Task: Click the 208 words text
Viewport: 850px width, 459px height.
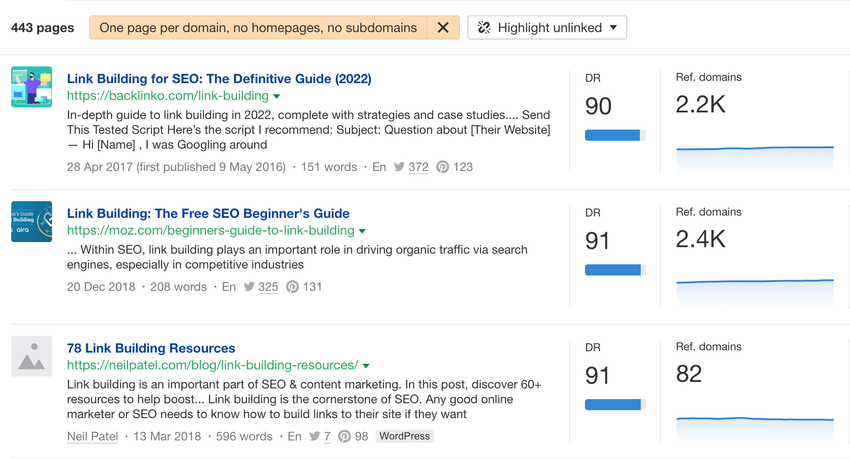Action: [179, 287]
